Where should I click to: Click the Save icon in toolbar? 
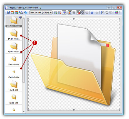[8, 12]
